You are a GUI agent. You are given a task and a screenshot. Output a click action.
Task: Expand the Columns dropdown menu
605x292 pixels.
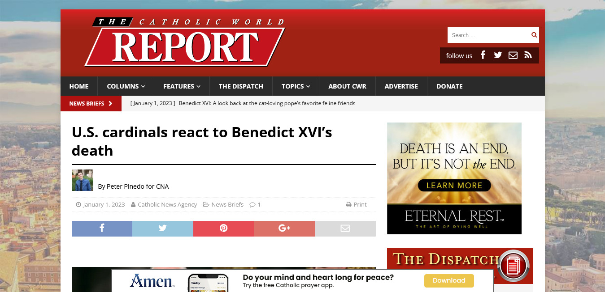pyautogui.click(x=126, y=86)
